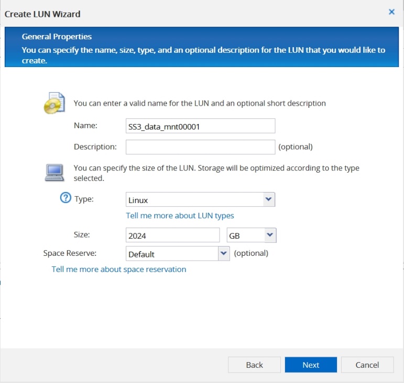Open 'Tell me more about LUN types'
Image resolution: width=404 pixels, height=383 pixels.
[180, 216]
